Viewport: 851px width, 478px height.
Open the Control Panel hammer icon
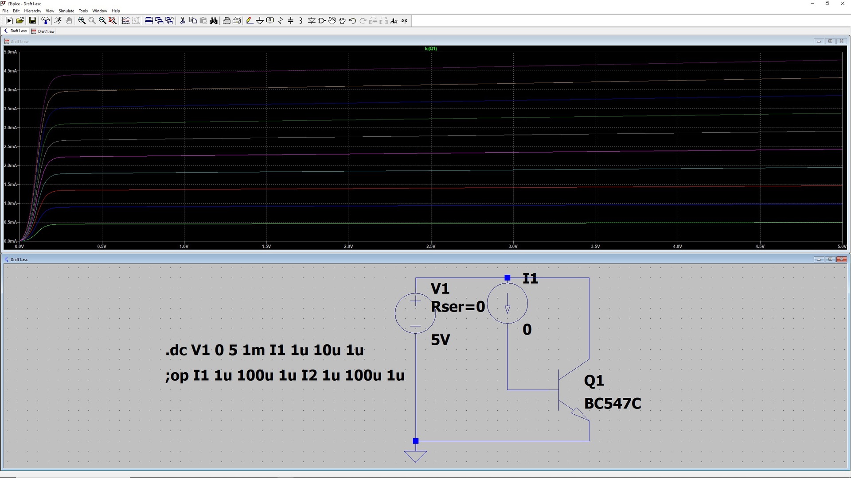coord(45,21)
